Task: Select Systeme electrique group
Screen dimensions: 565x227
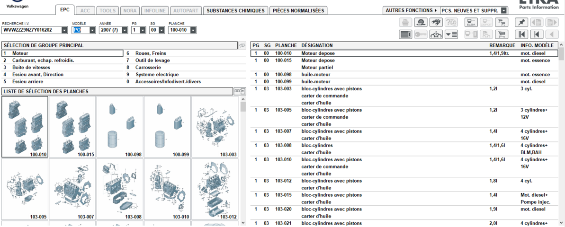Action: pos(186,74)
